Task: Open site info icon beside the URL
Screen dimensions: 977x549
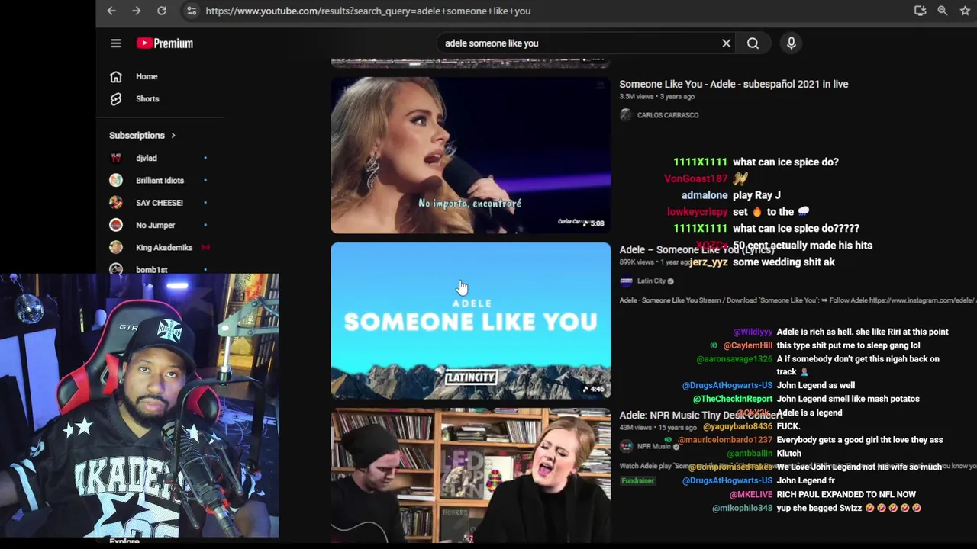Action: (192, 11)
